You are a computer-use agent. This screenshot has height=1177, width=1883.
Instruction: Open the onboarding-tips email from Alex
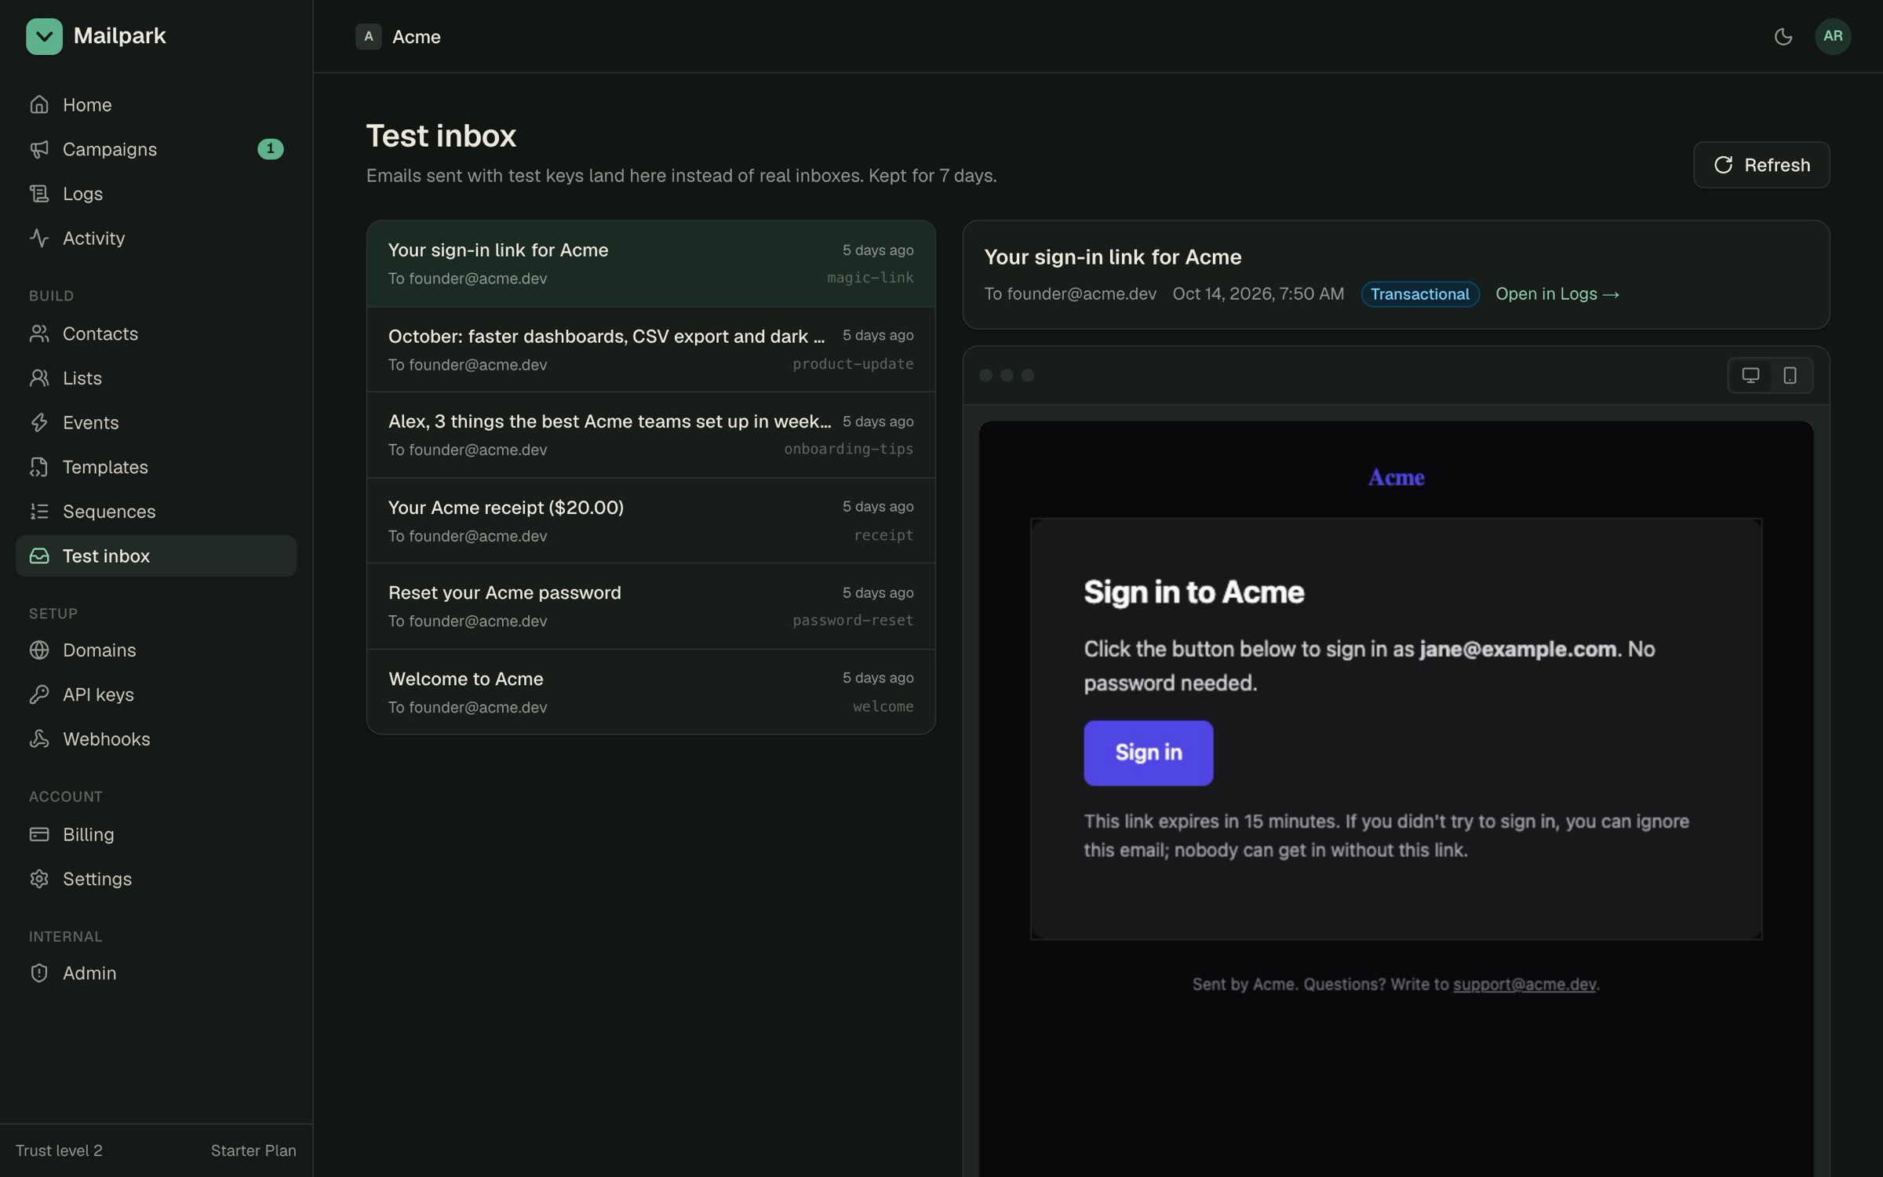coord(650,435)
